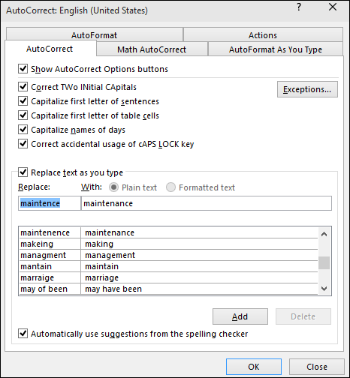Toggle Replace text as you type
The image size is (350, 378).
click(x=23, y=172)
